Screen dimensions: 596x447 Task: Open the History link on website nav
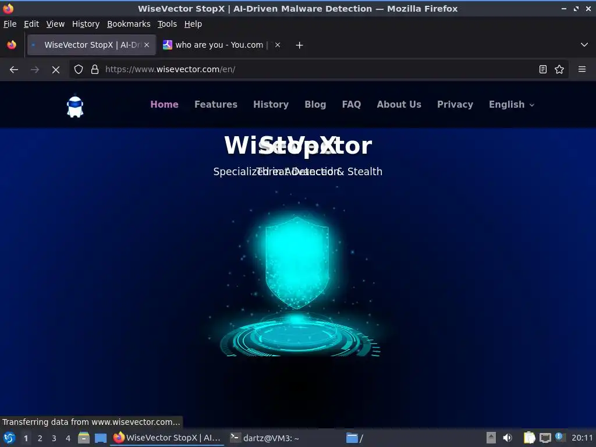(x=271, y=105)
